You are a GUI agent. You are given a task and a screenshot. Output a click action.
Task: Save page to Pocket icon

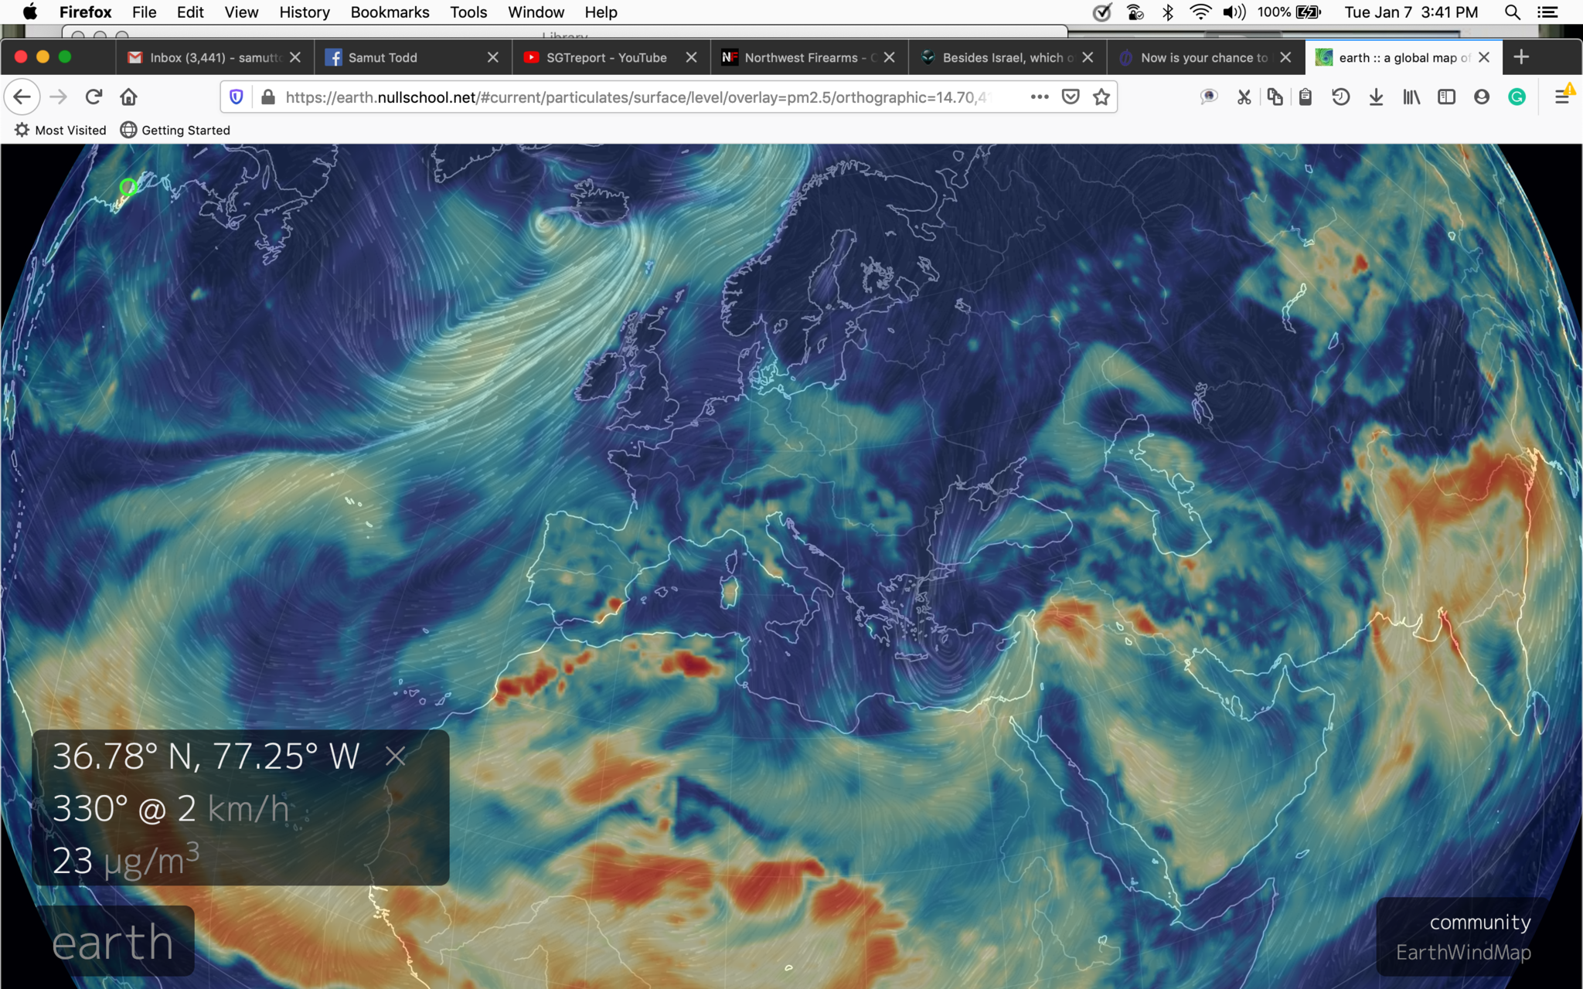[x=1071, y=97]
